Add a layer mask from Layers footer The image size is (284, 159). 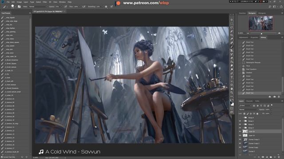pyautogui.click(x=263, y=157)
